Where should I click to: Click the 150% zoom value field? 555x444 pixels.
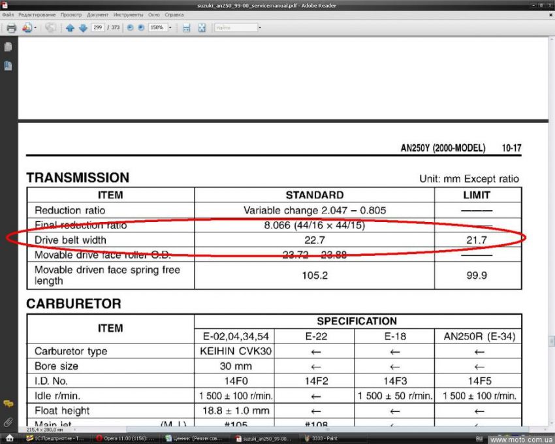click(157, 27)
